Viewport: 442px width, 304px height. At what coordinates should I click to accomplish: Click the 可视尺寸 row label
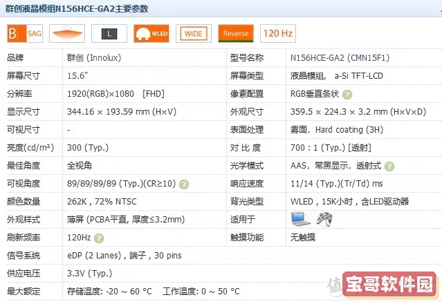[24, 130]
